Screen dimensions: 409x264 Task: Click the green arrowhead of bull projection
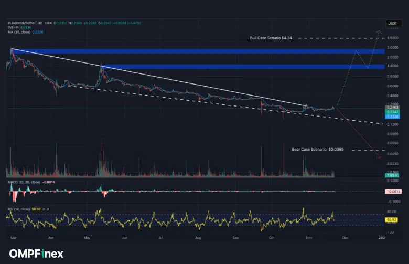[379, 33]
